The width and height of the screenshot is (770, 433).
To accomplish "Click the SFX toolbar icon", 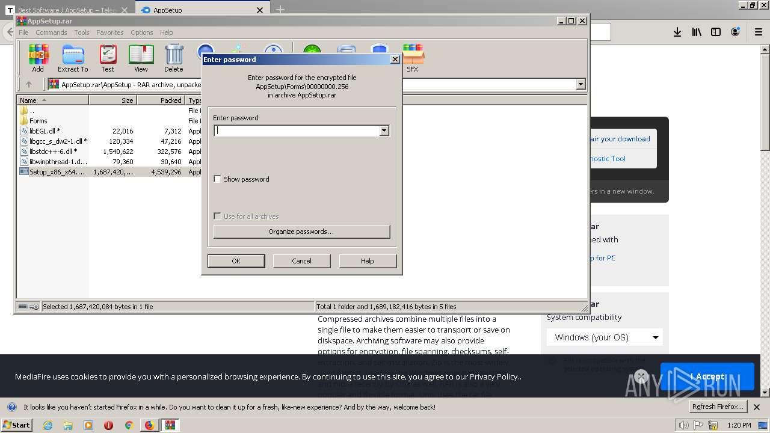I will [413, 58].
